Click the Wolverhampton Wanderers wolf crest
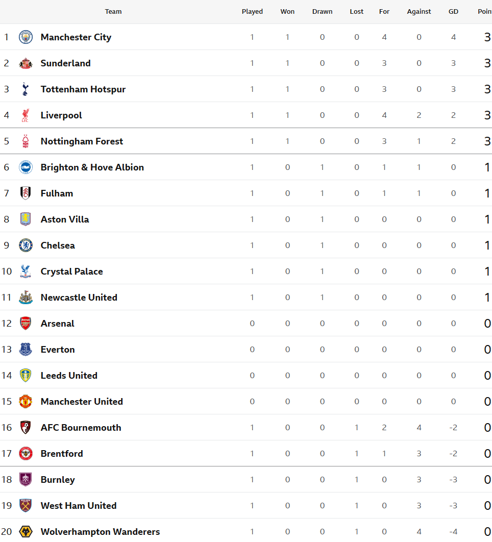492x542 pixels. [x=26, y=532]
